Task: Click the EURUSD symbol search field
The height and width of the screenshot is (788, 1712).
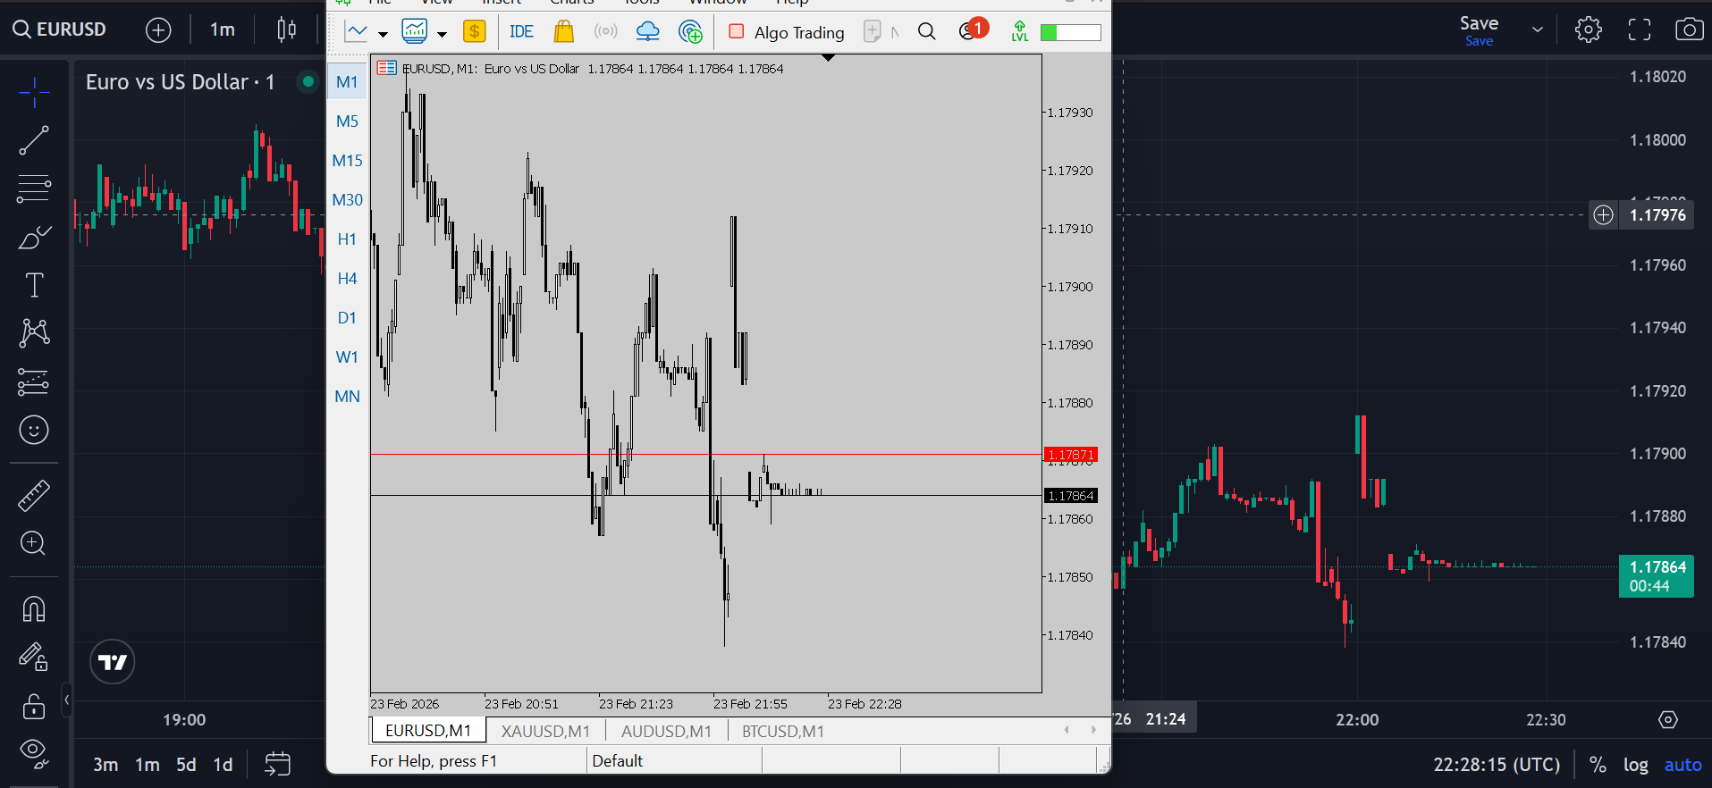Action: pyautogui.click(x=60, y=29)
